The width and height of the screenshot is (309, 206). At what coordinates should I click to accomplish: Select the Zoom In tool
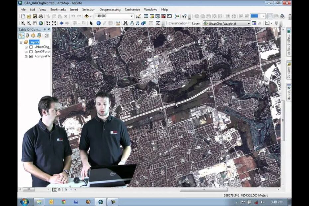point(23,23)
